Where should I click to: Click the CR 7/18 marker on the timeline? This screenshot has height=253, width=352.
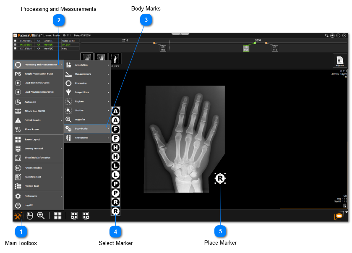(x=275, y=48)
